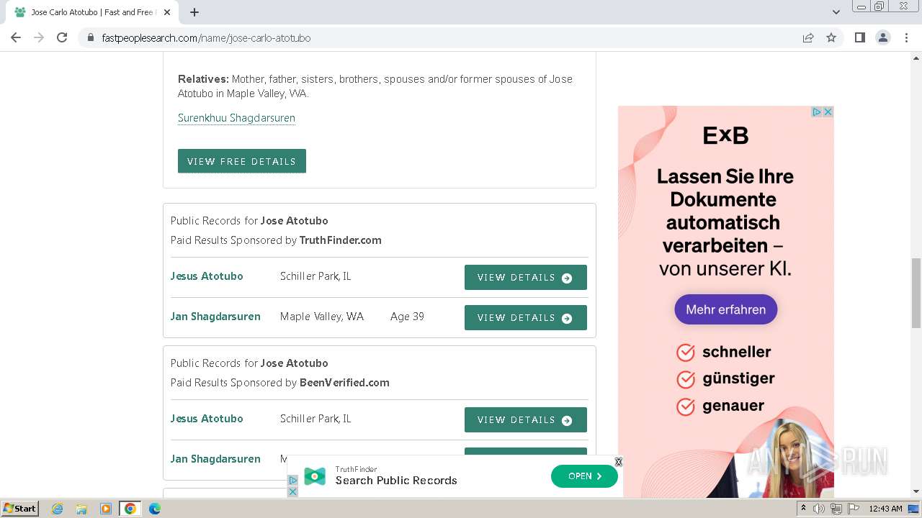Click the scrollbar down arrow
Viewport: 922px width, 518px height.
coord(916,492)
